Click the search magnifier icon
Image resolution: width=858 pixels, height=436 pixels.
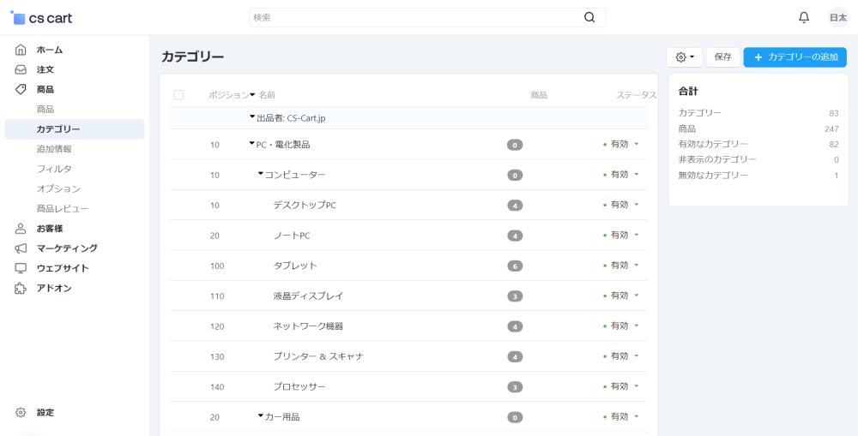coord(589,17)
